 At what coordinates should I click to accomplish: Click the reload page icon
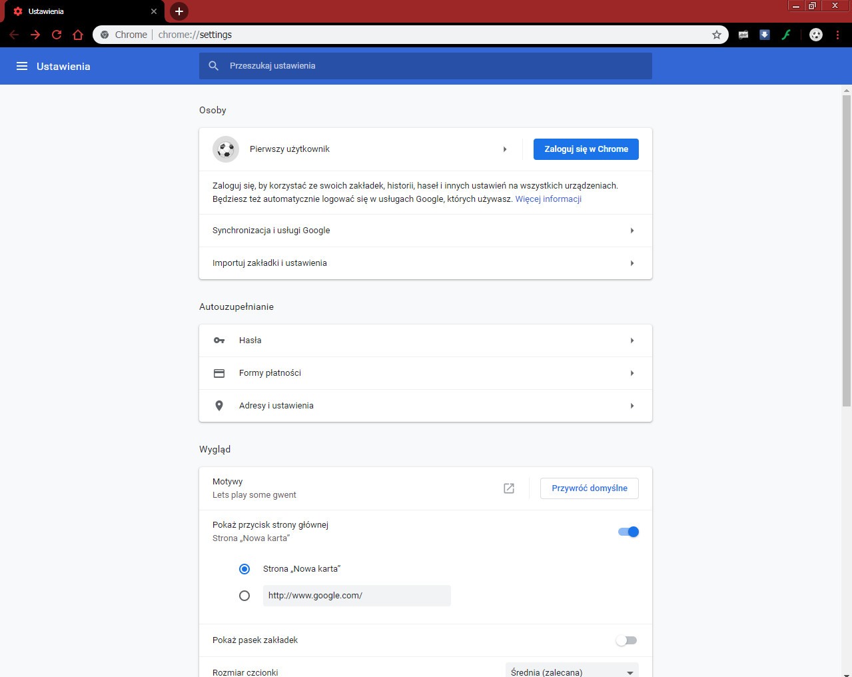(57, 35)
